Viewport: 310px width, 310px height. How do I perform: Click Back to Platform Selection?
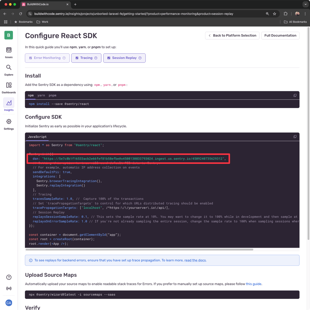click(232, 35)
